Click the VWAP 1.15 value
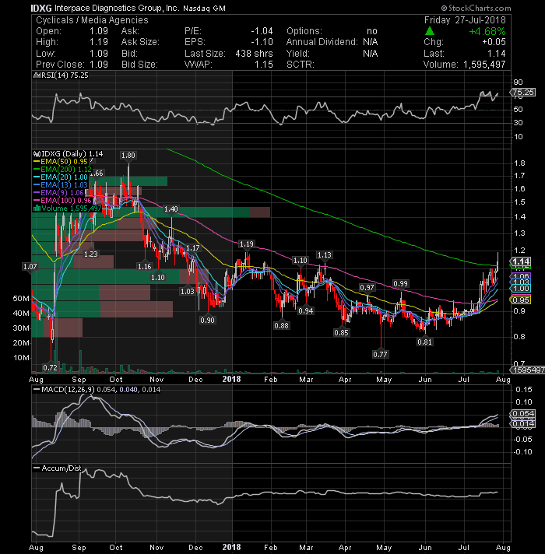Image resolution: width=545 pixels, height=554 pixels. click(x=264, y=65)
